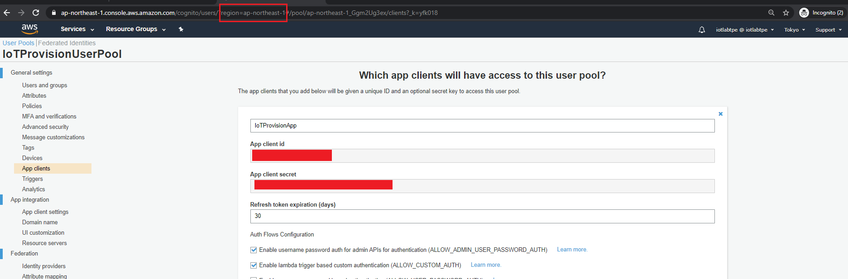Click the App client secret field
Viewport: 848px width, 279px height.
coord(482,186)
